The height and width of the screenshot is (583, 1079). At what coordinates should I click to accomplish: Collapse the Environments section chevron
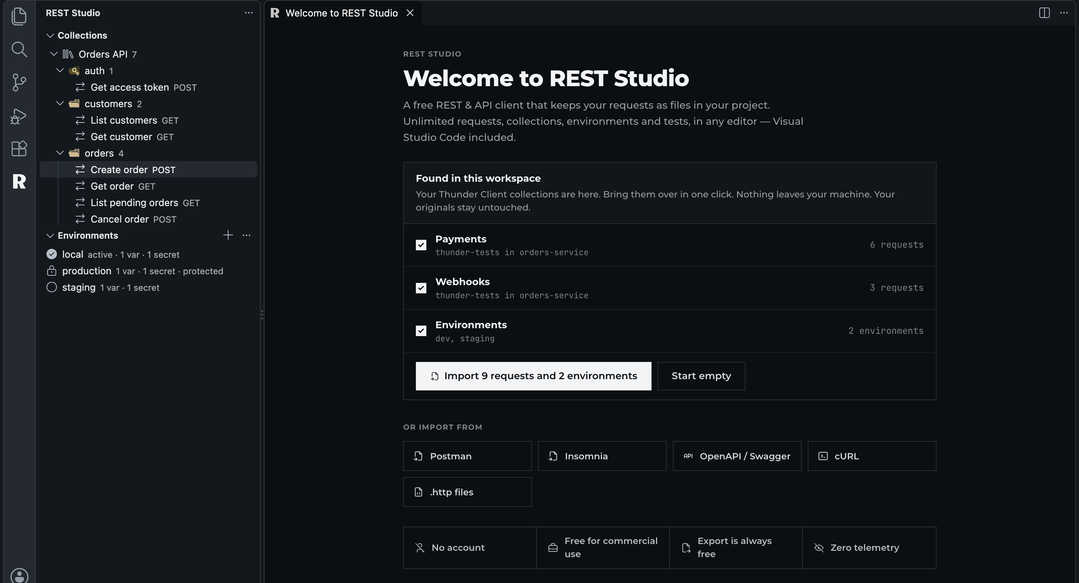click(50, 236)
